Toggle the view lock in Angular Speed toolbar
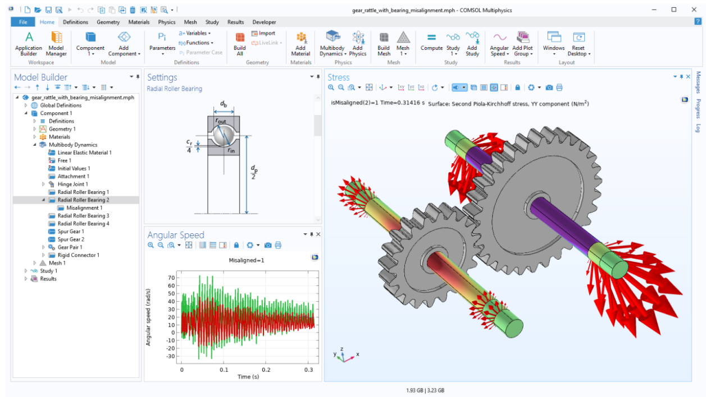The width and height of the screenshot is (706, 397). coord(236,245)
